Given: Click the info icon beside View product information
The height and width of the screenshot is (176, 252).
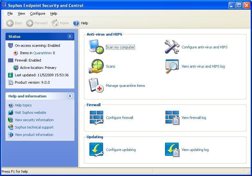Looking at the screenshot, I should [x=11, y=135].
